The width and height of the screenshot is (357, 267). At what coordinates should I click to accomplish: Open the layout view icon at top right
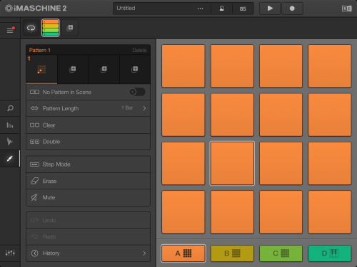pyautogui.click(x=347, y=9)
